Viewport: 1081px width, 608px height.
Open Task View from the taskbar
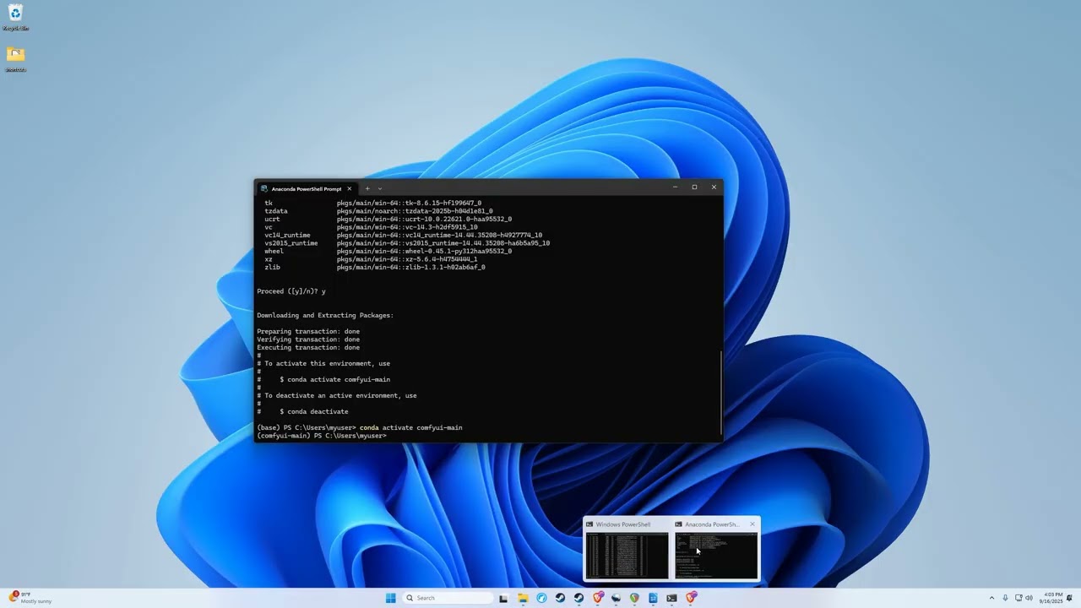[x=503, y=598]
